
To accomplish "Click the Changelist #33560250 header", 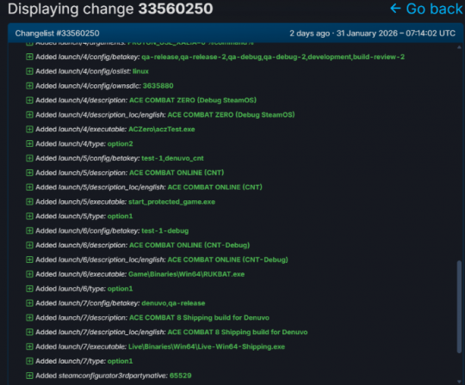I will pyautogui.click(x=57, y=34).
